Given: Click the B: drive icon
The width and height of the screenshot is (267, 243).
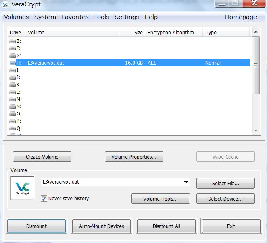Looking at the screenshot, I should click(x=13, y=41).
